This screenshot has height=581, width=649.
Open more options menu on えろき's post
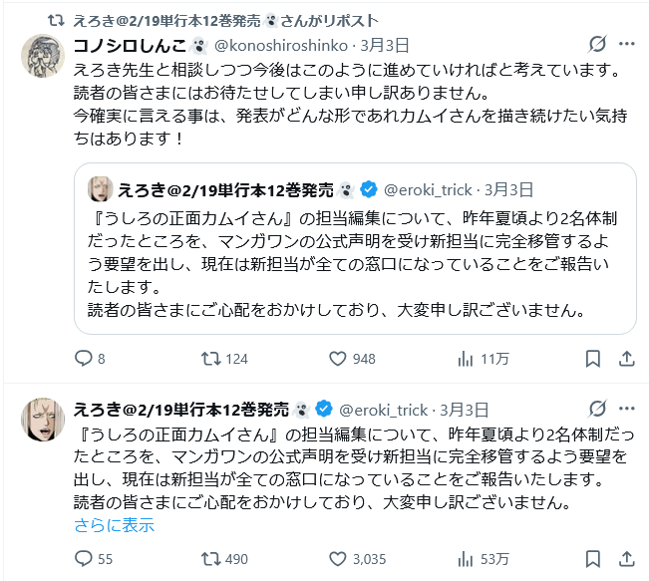tap(627, 409)
